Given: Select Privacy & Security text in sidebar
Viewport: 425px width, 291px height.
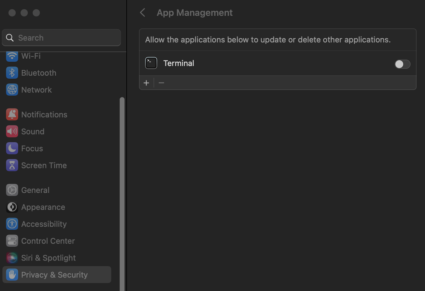Looking at the screenshot, I should click(54, 275).
